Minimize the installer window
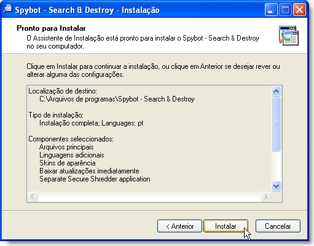The image size is (314, 246). 270,10
